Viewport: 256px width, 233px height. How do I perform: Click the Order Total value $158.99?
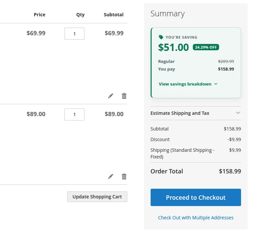230,171
